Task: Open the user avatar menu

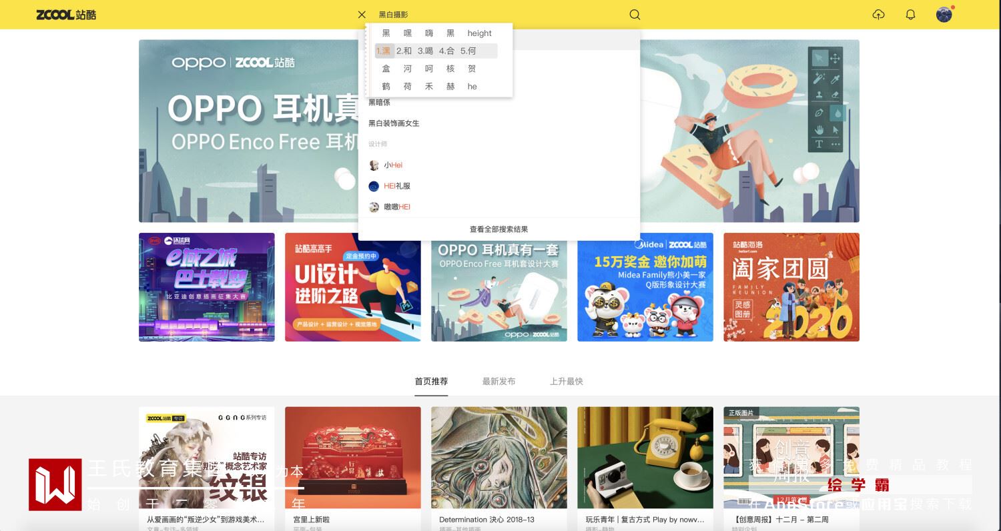Action: click(x=944, y=14)
